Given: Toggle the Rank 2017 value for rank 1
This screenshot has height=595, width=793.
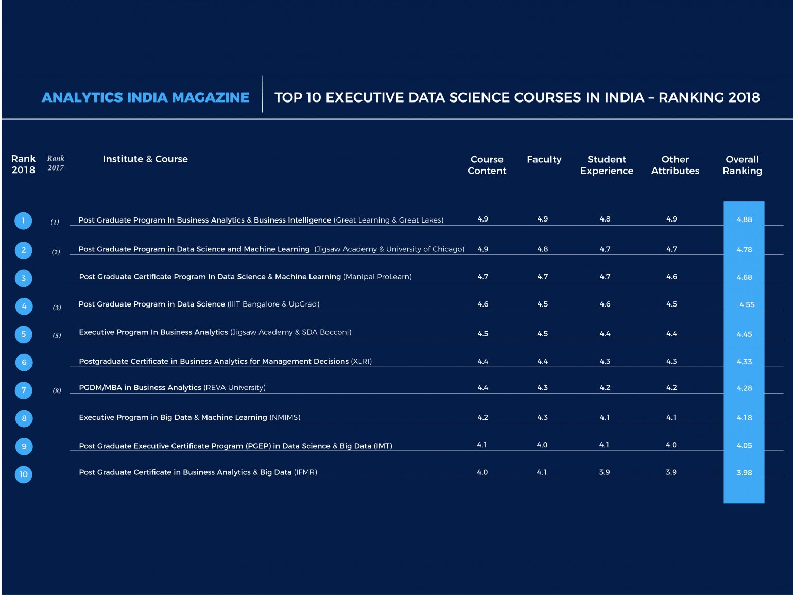Looking at the screenshot, I should (x=56, y=222).
